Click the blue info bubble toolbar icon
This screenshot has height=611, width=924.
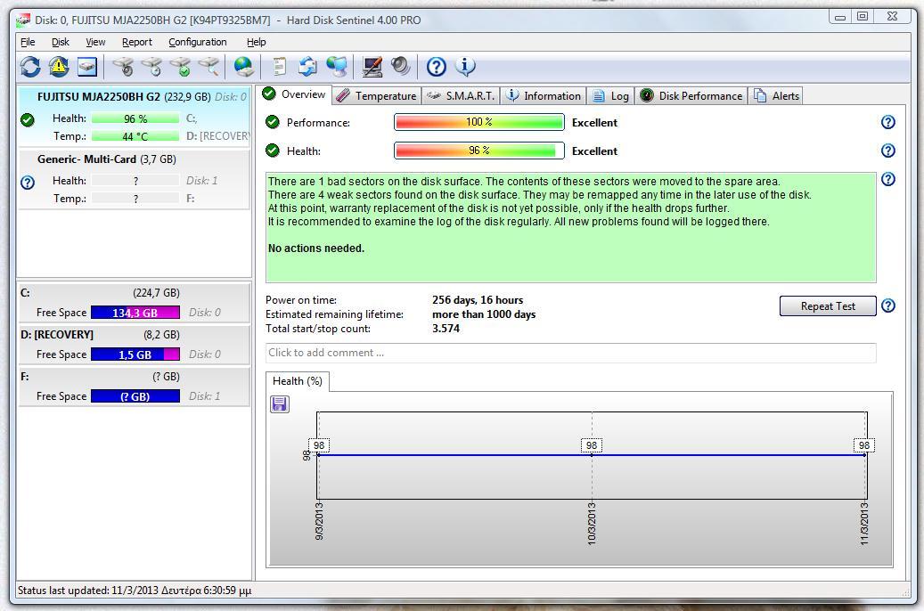click(465, 67)
